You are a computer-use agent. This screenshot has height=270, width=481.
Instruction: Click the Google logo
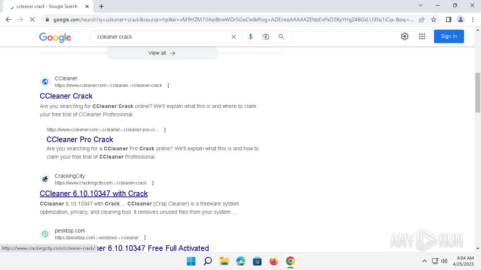55,37
